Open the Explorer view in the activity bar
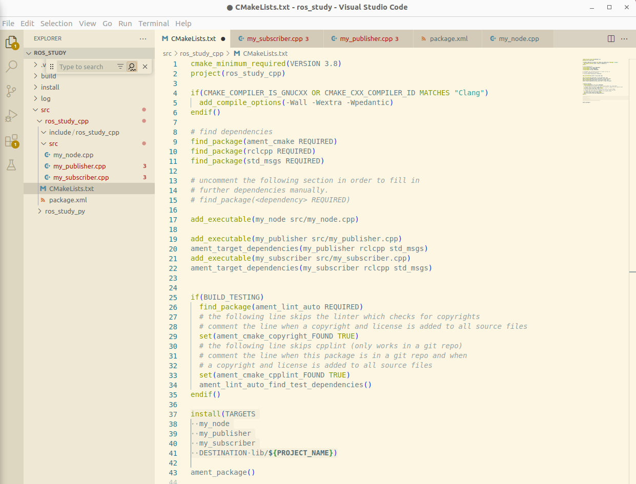Screen dimensions: 636x484 pos(11,42)
